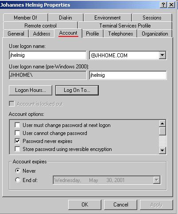Image resolution: width=178 pixels, height=214 pixels.
Task: Switch to the General tab
Action: [16, 34]
